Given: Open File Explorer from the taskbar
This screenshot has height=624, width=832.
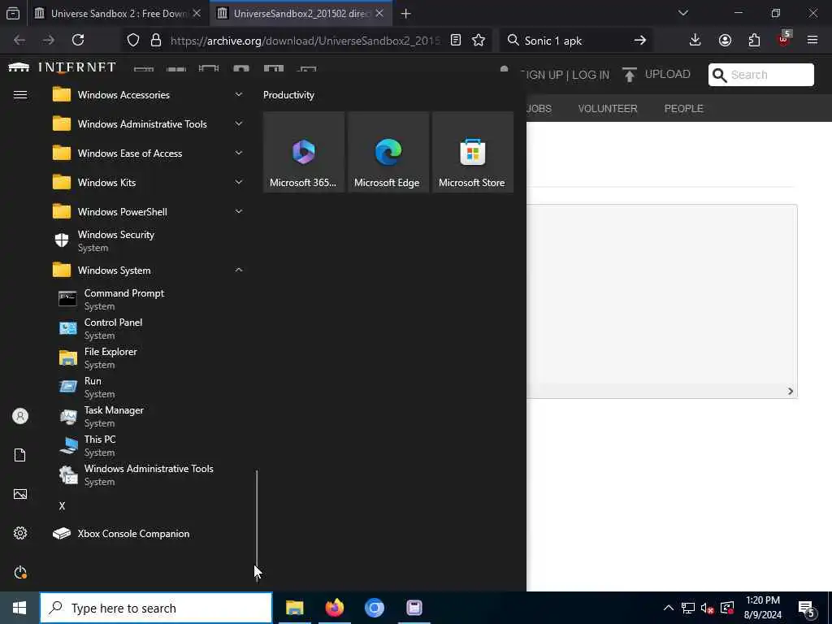Looking at the screenshot, I should click(294, 608).
